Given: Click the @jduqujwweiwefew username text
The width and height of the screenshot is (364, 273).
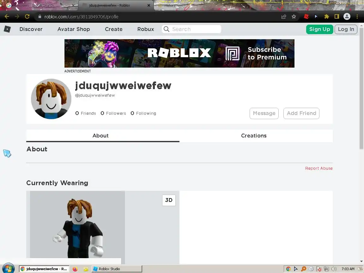Looking at the screenshot, I should tap(95, 95).
